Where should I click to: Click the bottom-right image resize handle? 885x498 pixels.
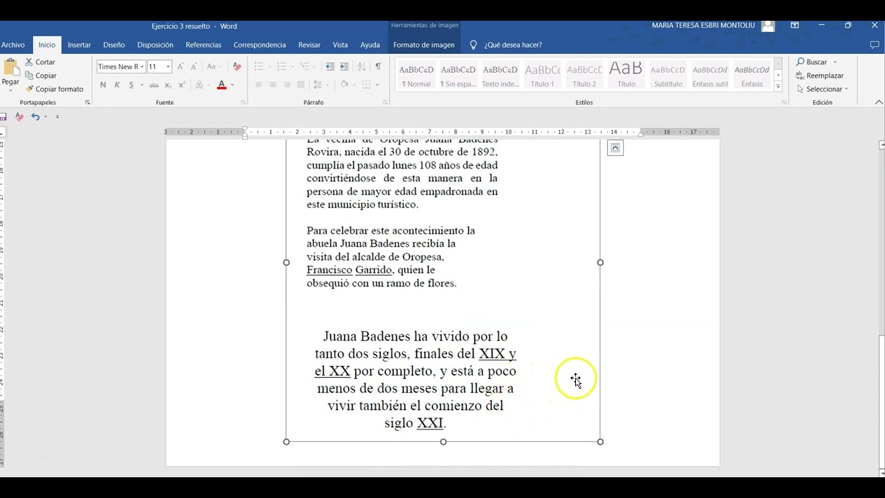(600, 441)
